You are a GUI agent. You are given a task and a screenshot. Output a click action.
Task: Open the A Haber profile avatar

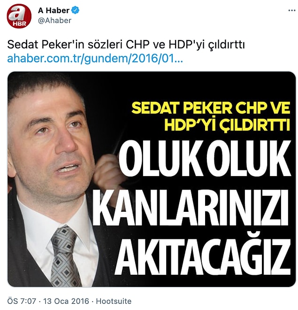pos(19,16)
